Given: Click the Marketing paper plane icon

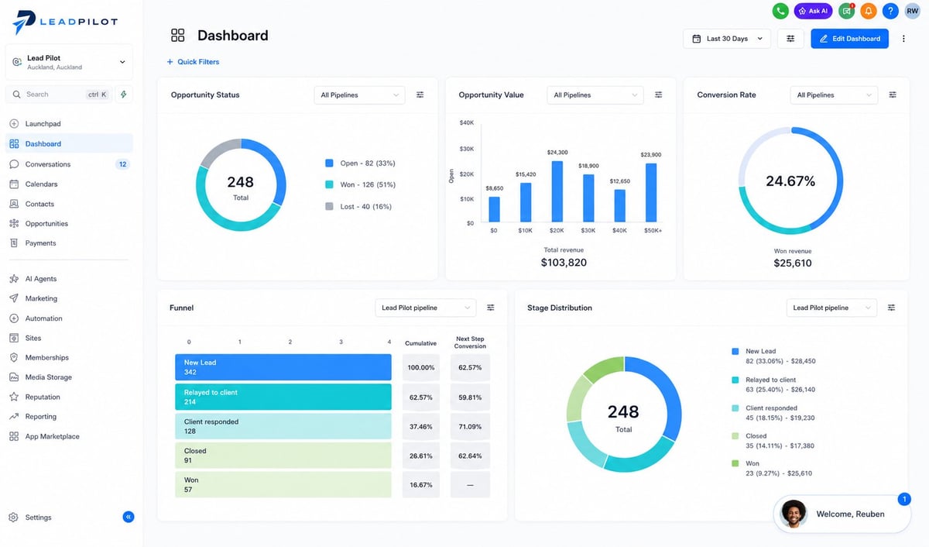Looking at the screenshot, I should [x=14, y=298].
